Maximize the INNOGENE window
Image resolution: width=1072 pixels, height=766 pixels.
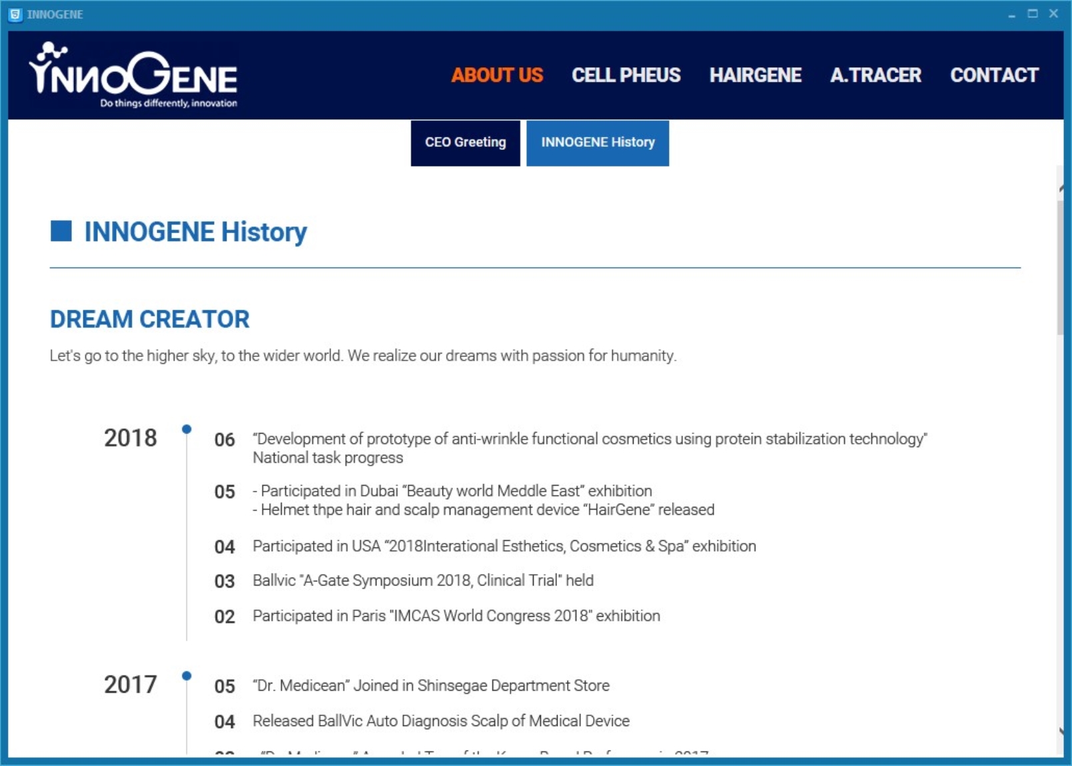click(1033, 13)
